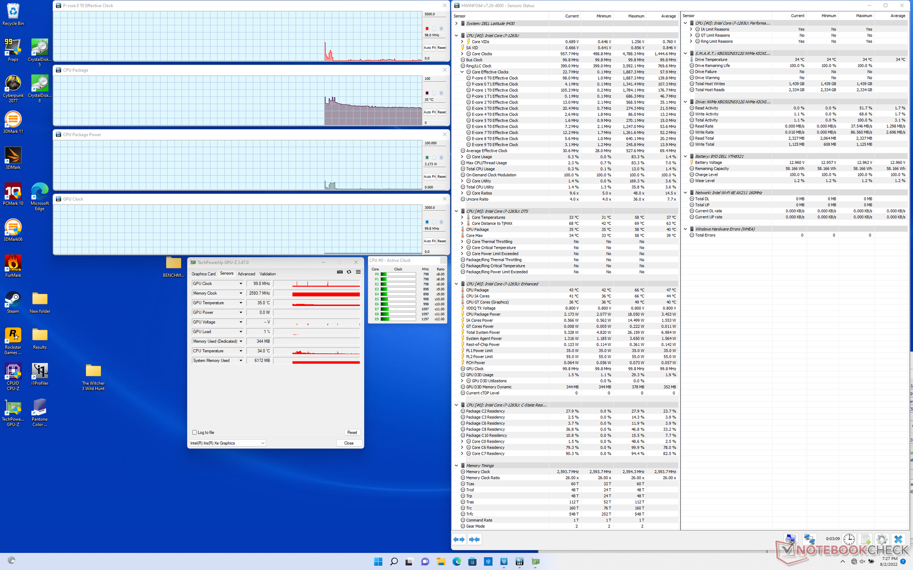913x570 pixels.
Task: Click Auto Fit in CPU Package Power graph
Action: (x=429, y=177)
